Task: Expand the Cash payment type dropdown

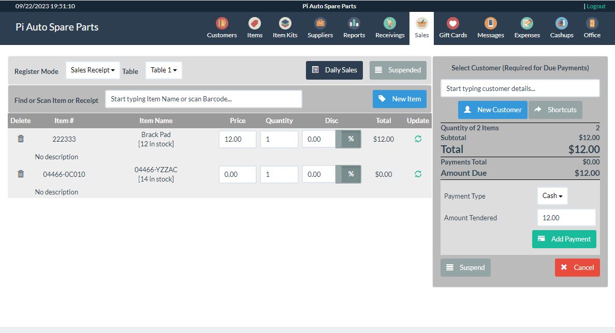Action: coord(552,196)
